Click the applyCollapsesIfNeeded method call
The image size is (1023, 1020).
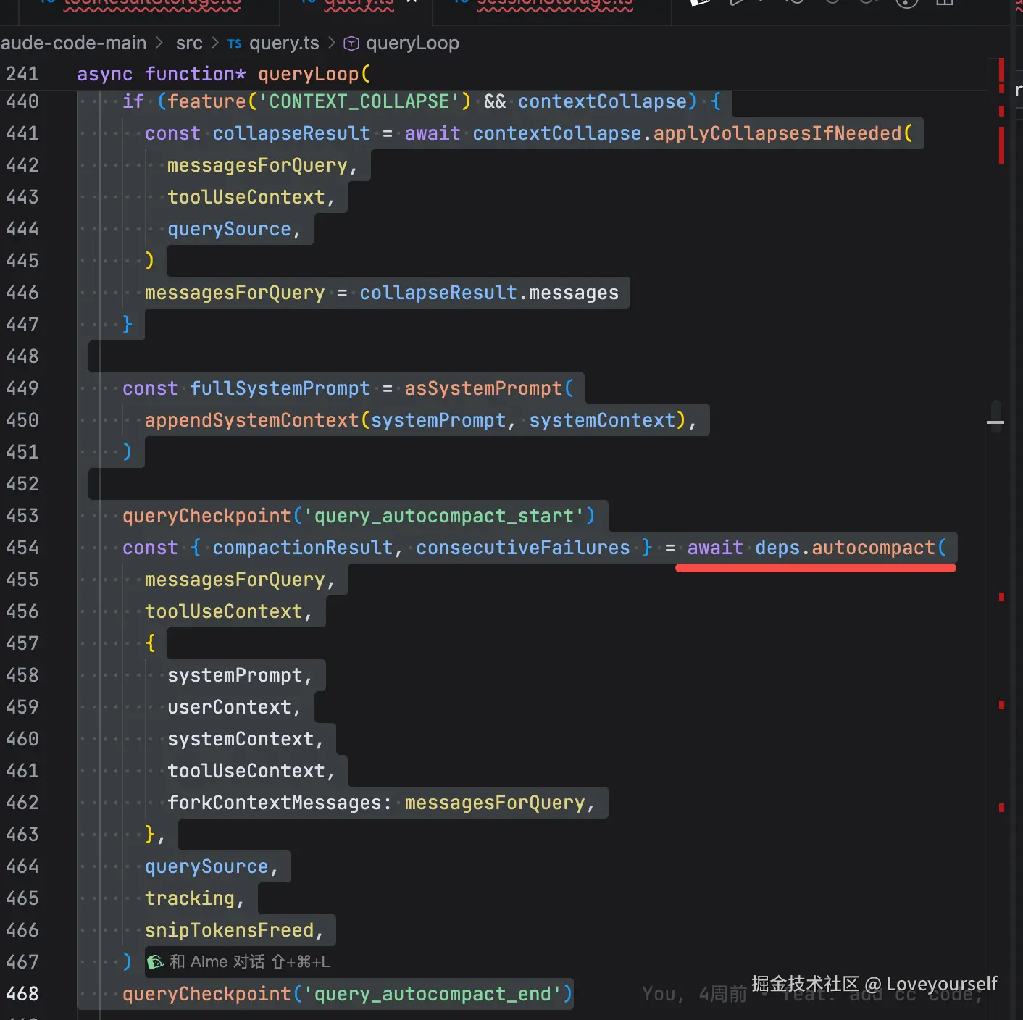pos(777,133)
